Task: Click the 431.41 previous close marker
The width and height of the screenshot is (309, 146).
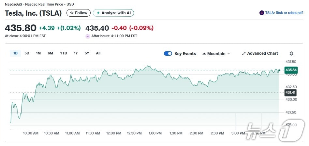Action: tap(291, 93)
